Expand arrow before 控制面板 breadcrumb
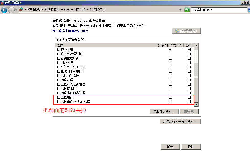The width and height of the screenshot is (250, 151). coord(26,10)
